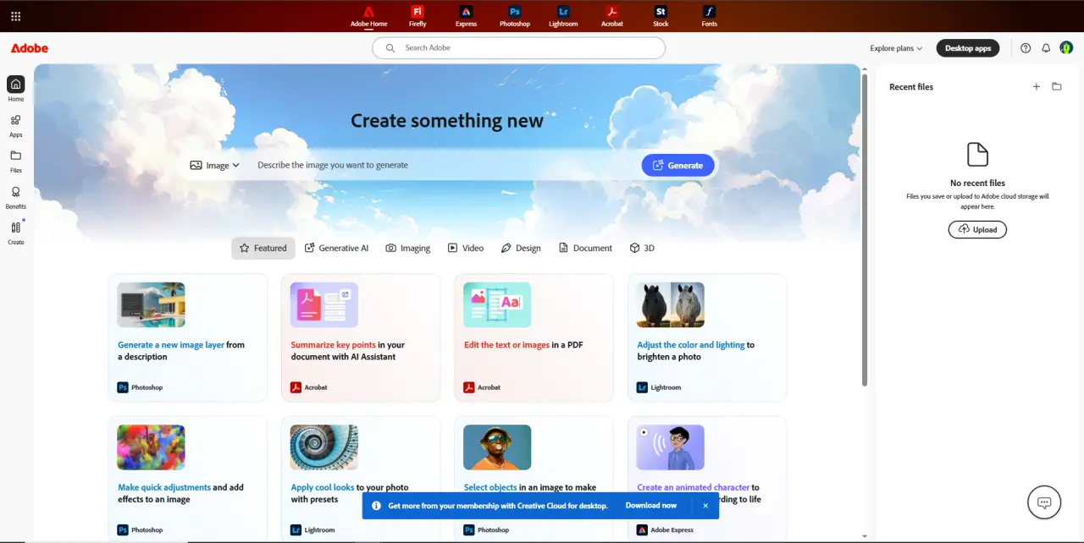This screenshot has width=1084, height=543.
Task: Click the Acrobat badge on Edit PDF card
Action: 482,387
